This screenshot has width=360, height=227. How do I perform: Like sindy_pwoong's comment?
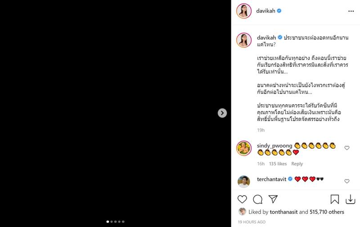346,148
